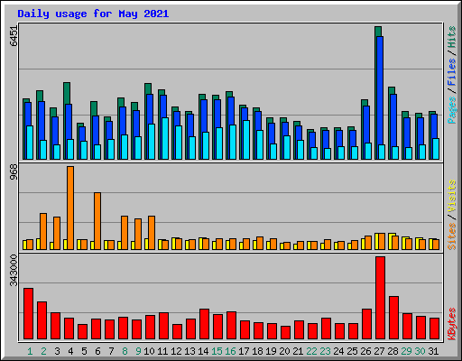
Task: Click day label 11 on the x-axis
Action: (x=162, y=351)
